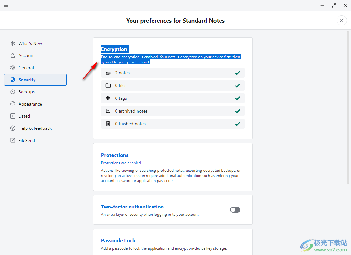Close the preferences dialog with round X
351x255 pixels.
pyautogui.click(x=342, y=21)
